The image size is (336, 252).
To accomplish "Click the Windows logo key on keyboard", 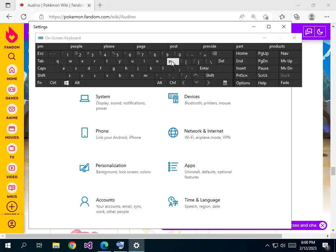I will (x=66, y=83).
